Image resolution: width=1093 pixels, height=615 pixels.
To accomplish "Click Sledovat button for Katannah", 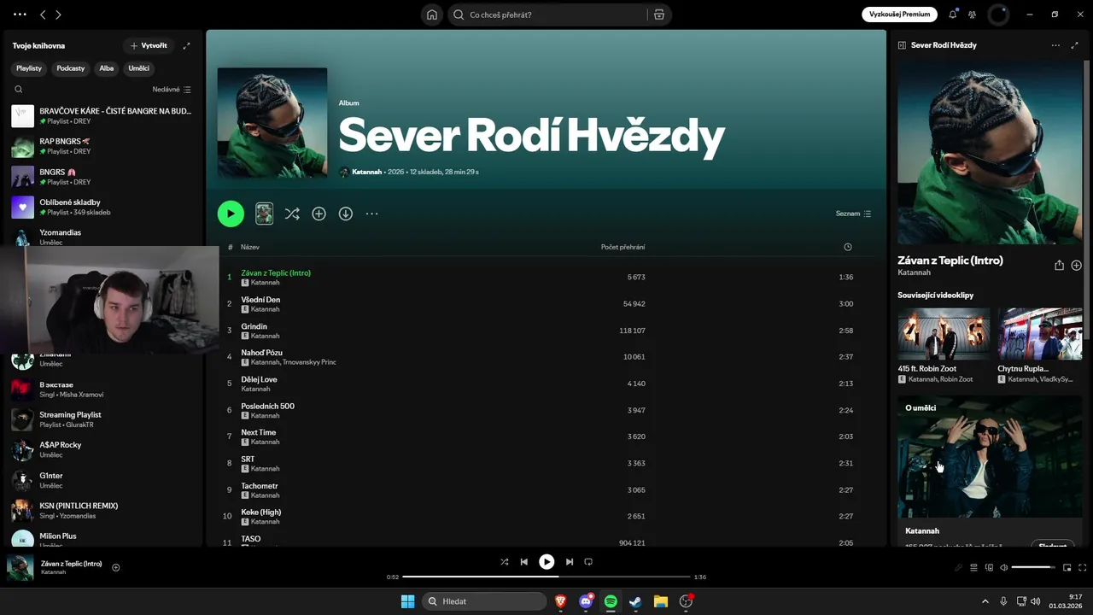I will 1053,544.
